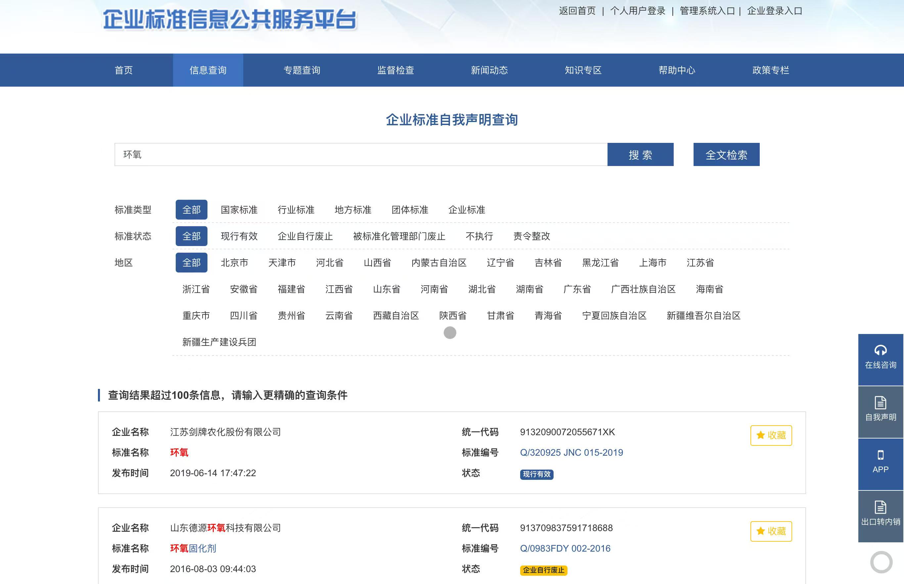The width and height of the screenshot is (904, 584).
Task: Filter region by 陕西省
Action: coord(453,315)
